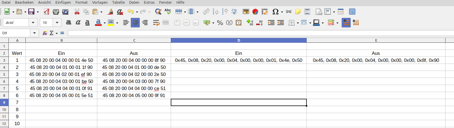Format cell as percent
This screenshot has height=128, width=454.
pos(220,23)
